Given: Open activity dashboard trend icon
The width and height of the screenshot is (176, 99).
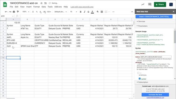Looking at the screenshot, I should click(x=143, y=4).
